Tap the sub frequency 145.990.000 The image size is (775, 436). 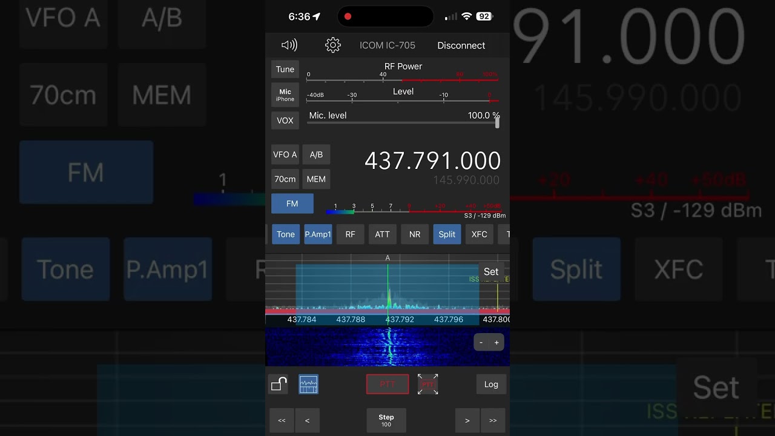click(x=466, y=180)
